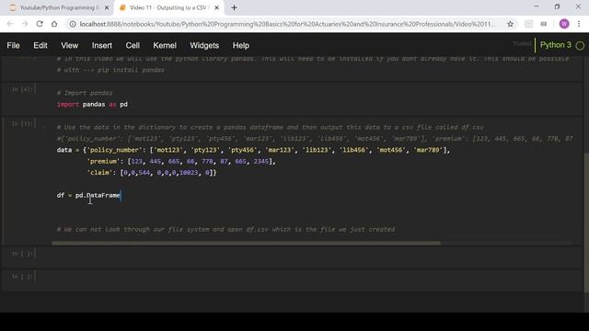The width and height of the screenshot is (589, 331).
Task: Click the 'policy_number' data dictionary line
Action: pos(253,150)
